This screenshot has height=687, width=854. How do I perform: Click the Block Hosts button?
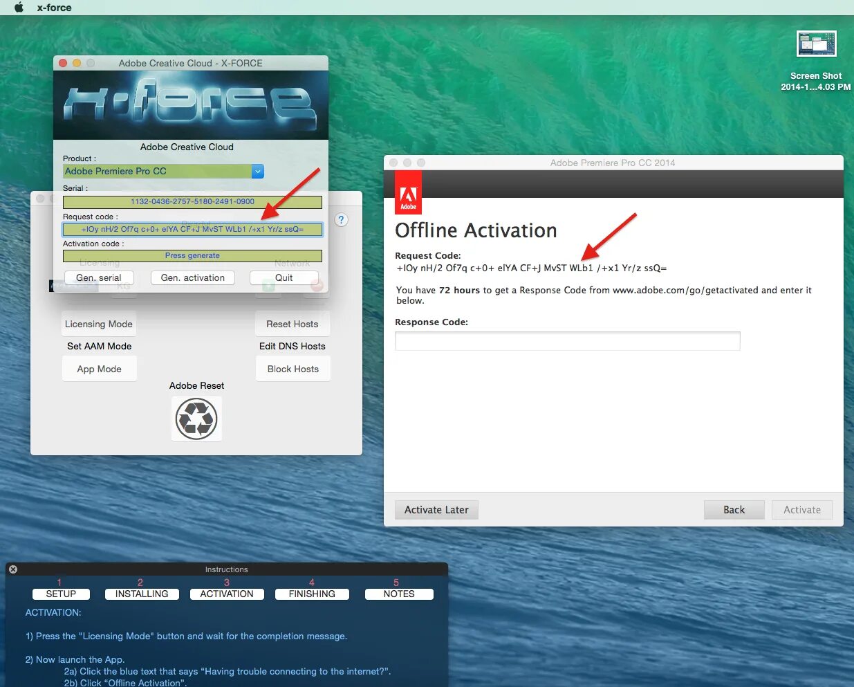[x=293, y=369]
